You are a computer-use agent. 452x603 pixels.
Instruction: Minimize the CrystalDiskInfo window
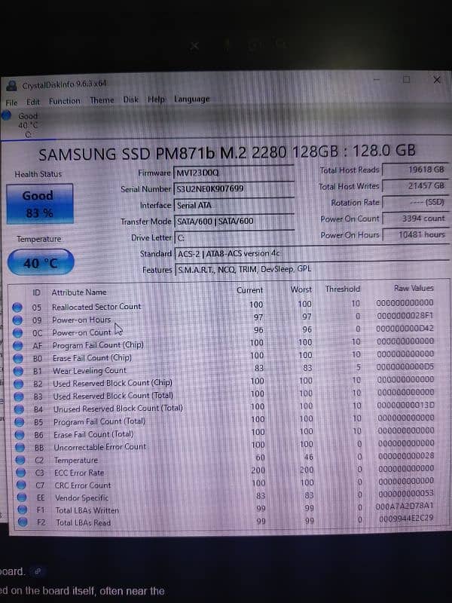point(376,79)
